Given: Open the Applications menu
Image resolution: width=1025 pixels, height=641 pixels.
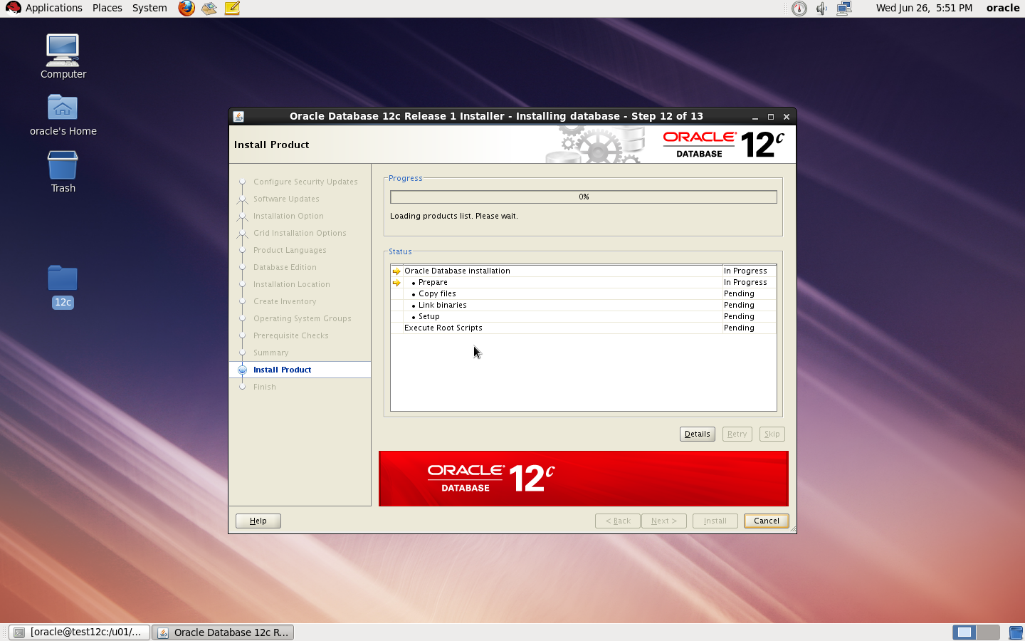Looking at the screenshot, I should 47,8.
